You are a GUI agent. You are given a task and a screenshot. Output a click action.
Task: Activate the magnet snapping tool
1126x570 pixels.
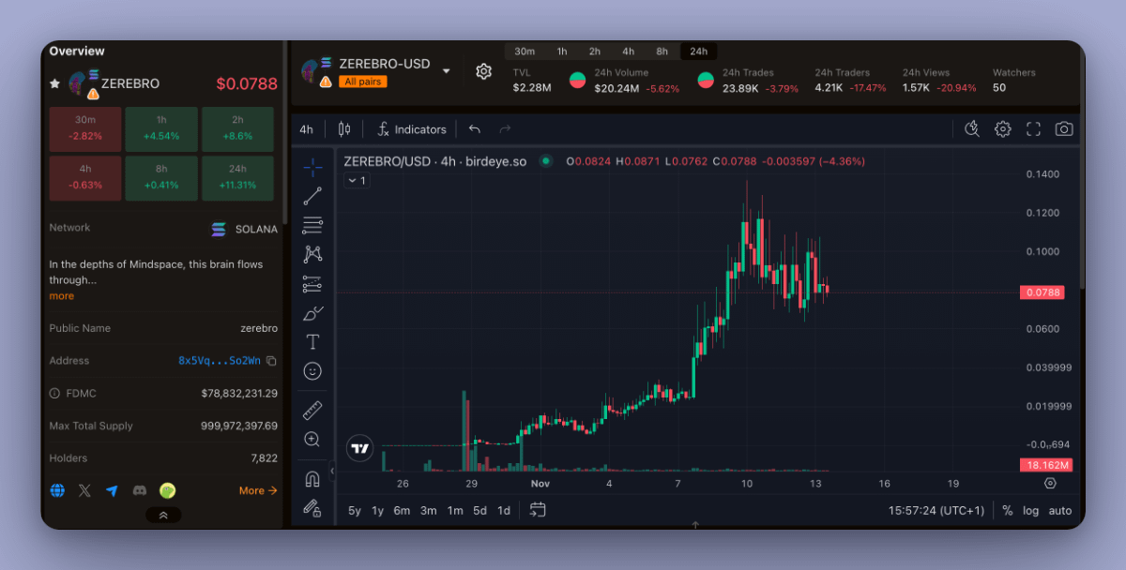click(312, 478)
